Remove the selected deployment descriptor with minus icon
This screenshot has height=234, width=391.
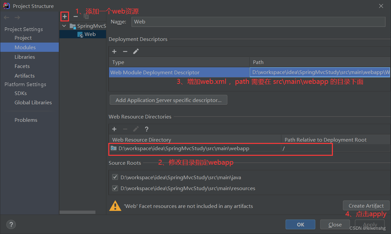point(125,51)
